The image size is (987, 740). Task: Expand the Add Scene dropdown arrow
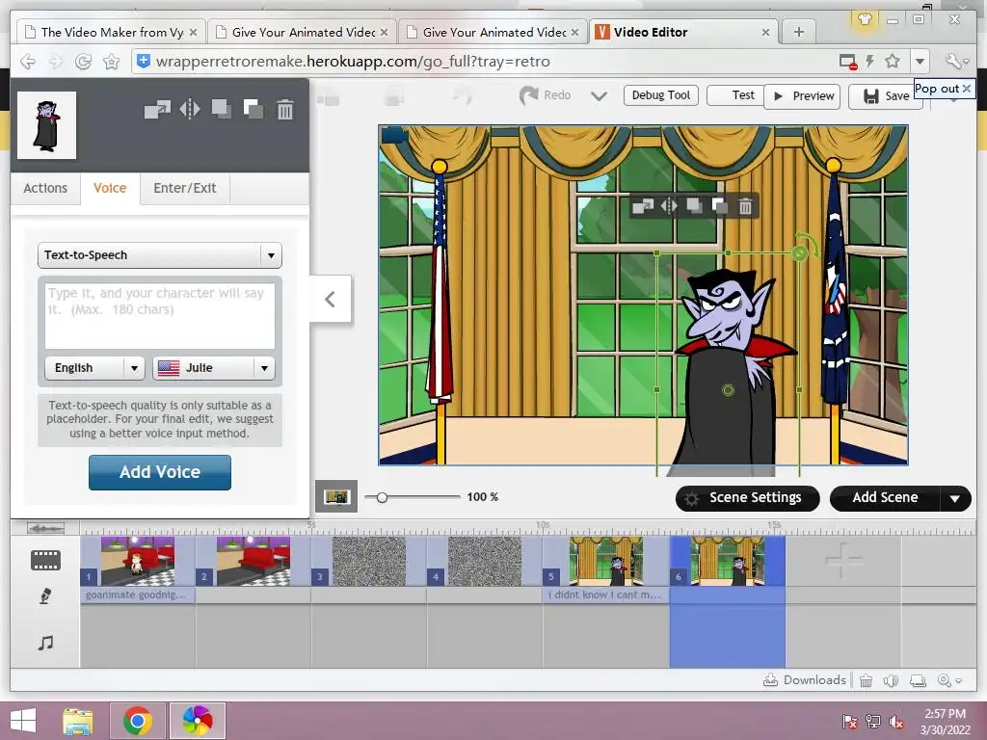pyautogui.click(x=955, y=498)
